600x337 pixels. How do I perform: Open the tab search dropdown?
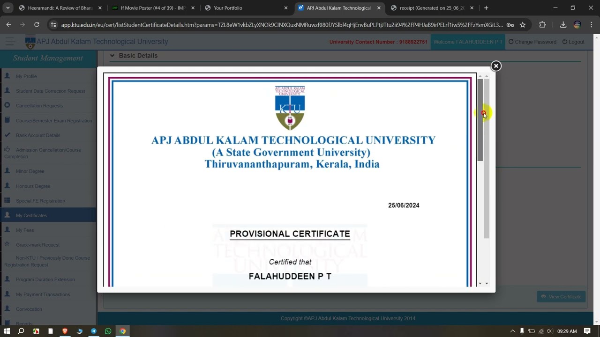[x=7, y=8]
